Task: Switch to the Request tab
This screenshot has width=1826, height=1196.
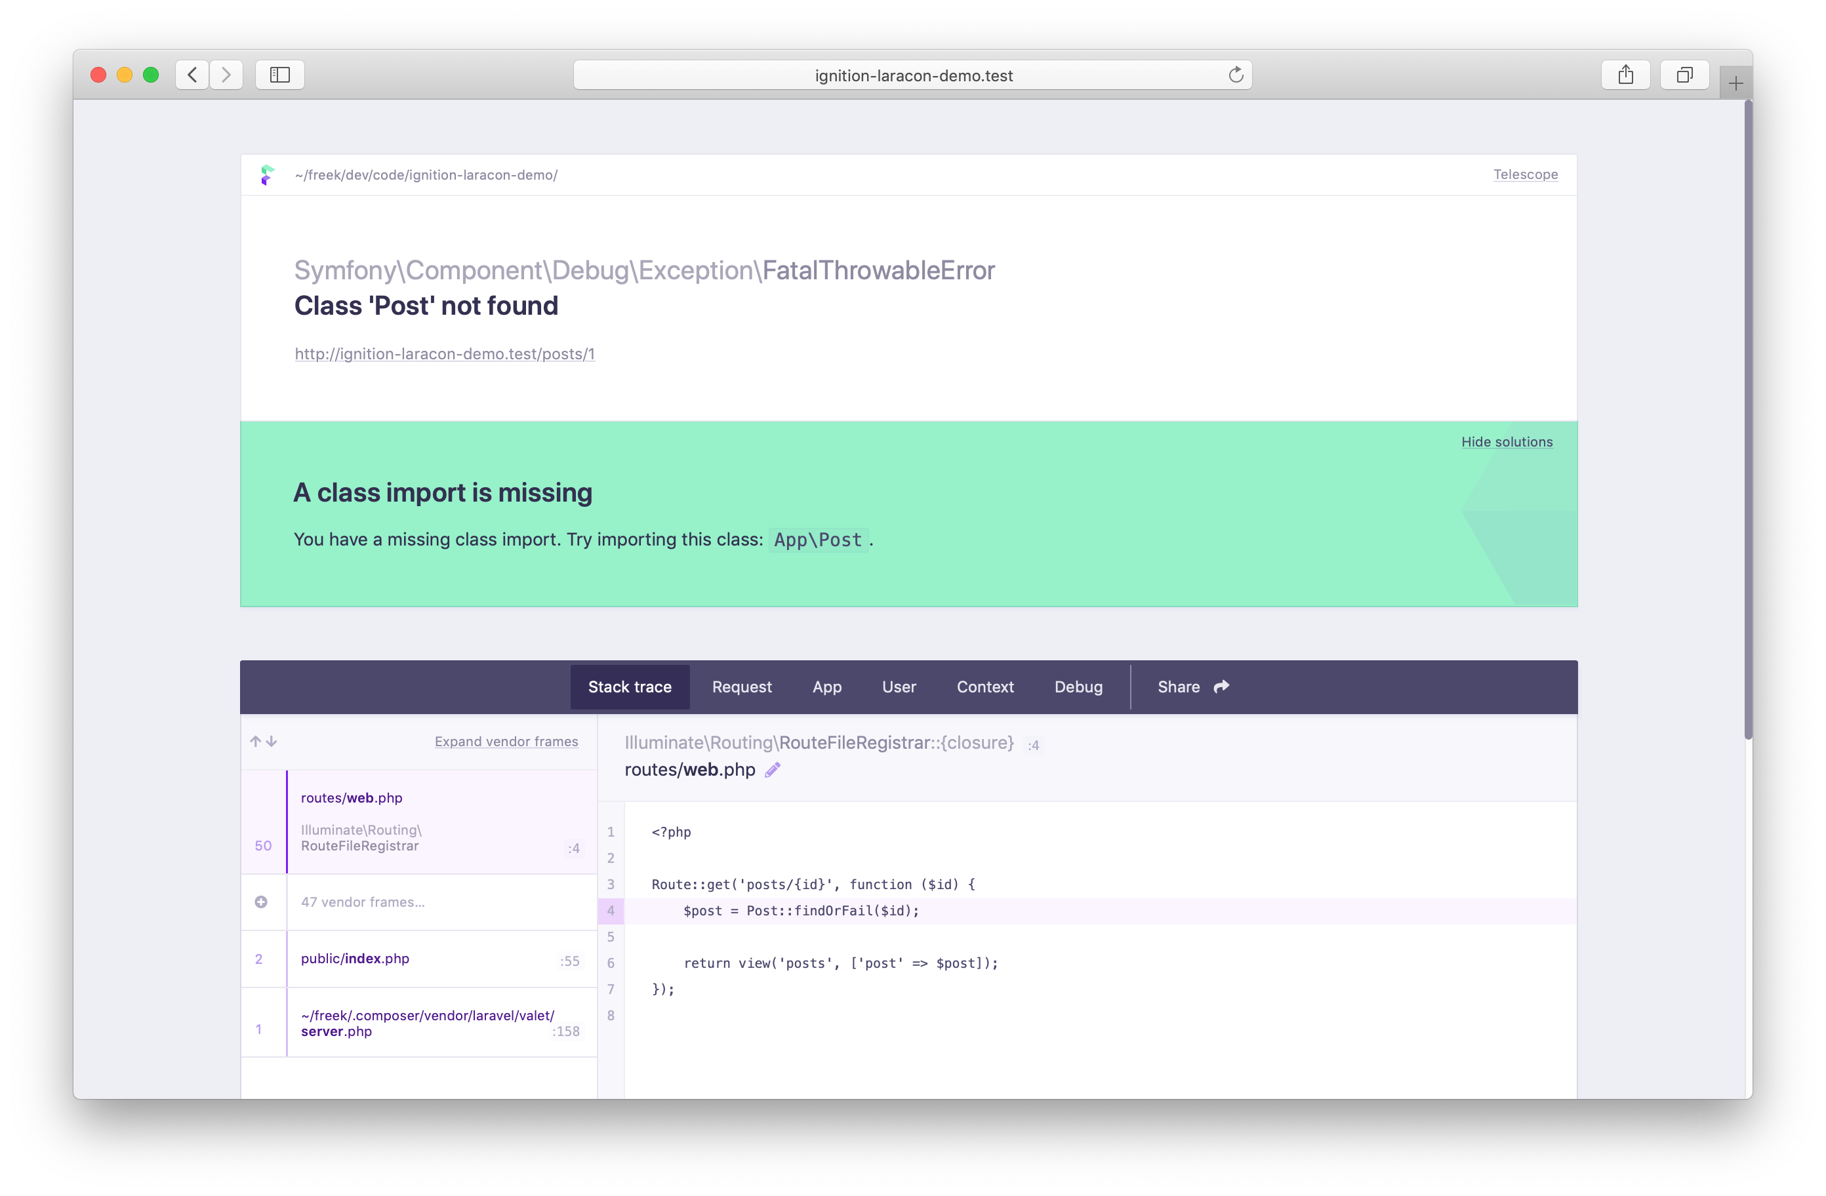Action: coord(742,687)
